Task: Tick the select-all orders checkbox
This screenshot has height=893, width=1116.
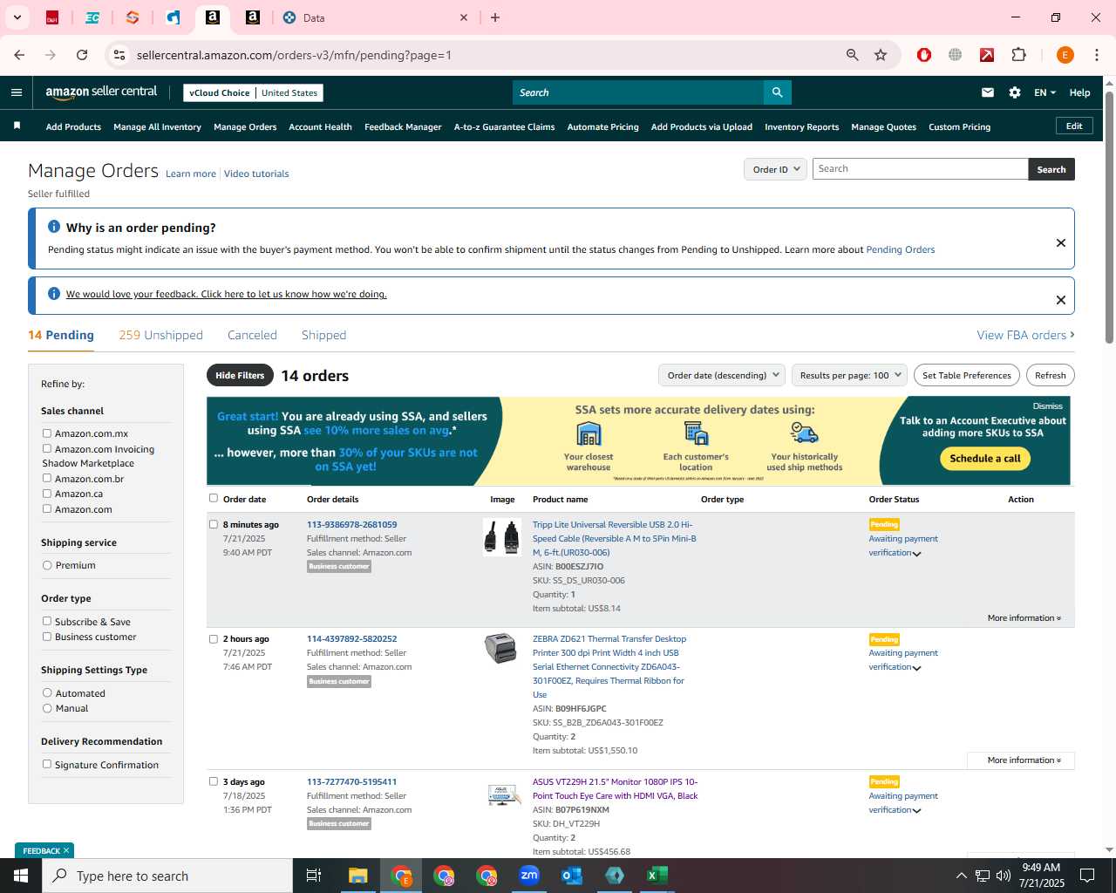Action: tap(214, 498)
